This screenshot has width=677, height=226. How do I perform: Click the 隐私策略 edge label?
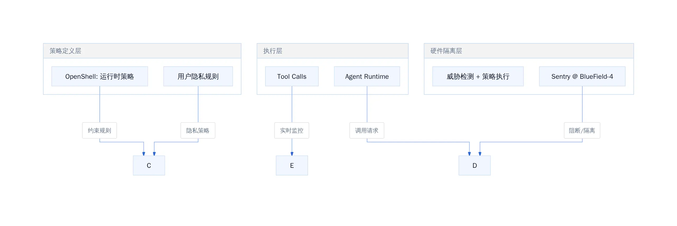198,130
